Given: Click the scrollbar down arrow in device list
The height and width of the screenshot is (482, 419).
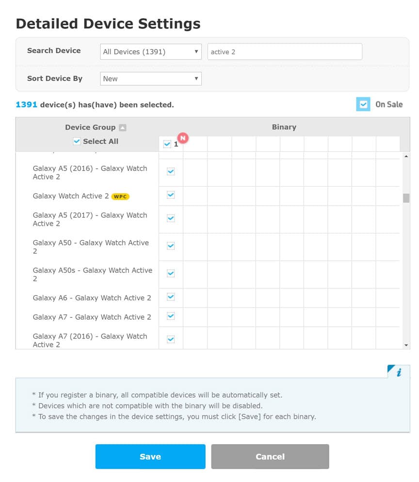Looking at the screenshot, I should (x=406, y=345).
